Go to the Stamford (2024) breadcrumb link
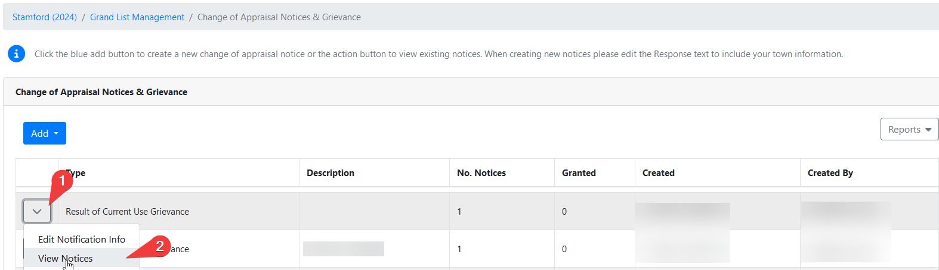This screenshot has height=270, width=939. click(45, 17)
